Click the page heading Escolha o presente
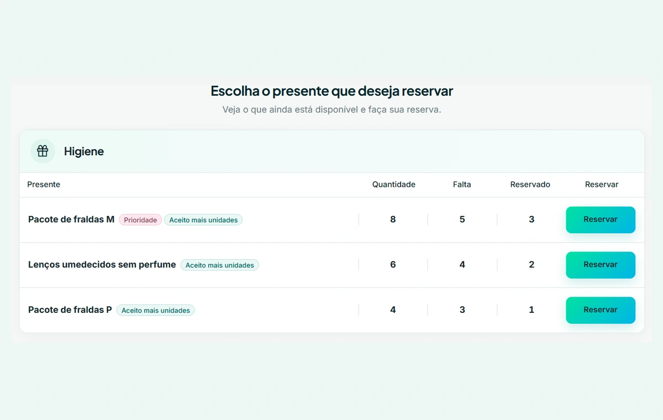This screenshot has width=663, height=420. tap(331, 91)
